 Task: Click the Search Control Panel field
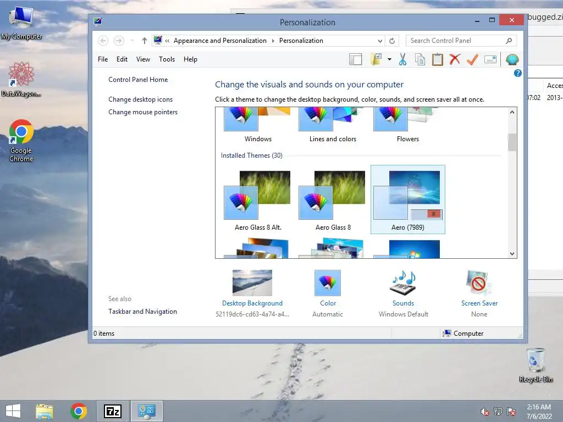pyautogui.click(x=461, y=41)
